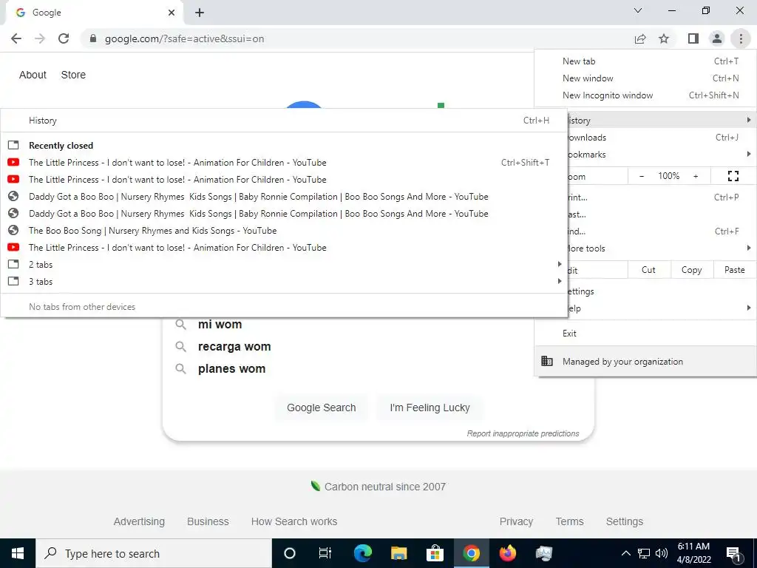The height and width of the screenshot is (568, 757).
Task: Click the Chrome taskbar icon
Action: (471, 553)
